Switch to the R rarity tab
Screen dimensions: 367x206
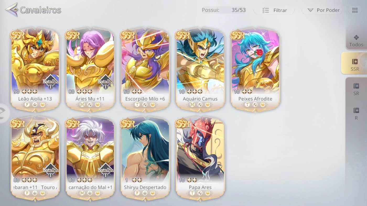point(356,114)
